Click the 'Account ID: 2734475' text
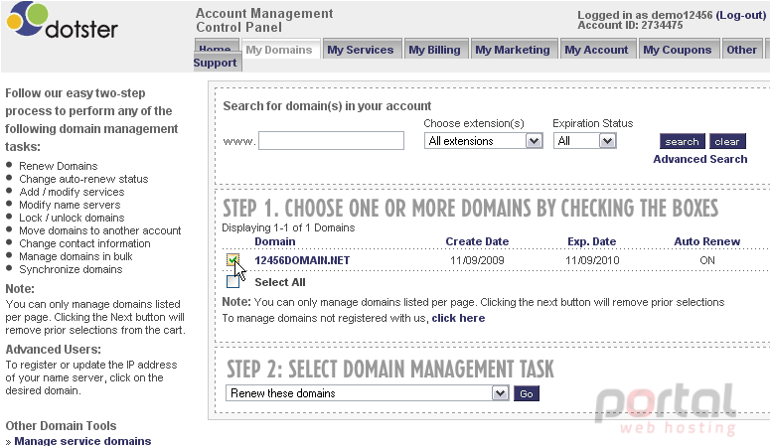The width and height of the screenshot is (771, 447). [630, 25]
